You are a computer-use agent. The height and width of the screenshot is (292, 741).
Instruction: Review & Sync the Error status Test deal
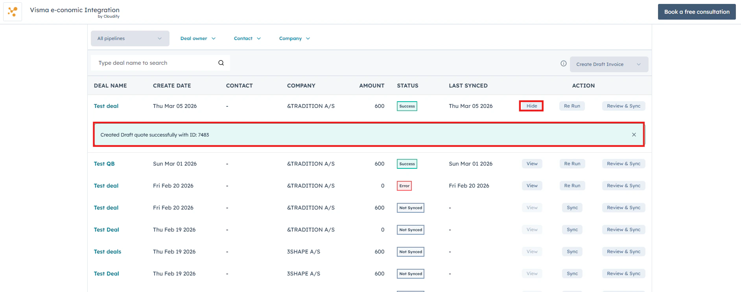tap(623, 186)
